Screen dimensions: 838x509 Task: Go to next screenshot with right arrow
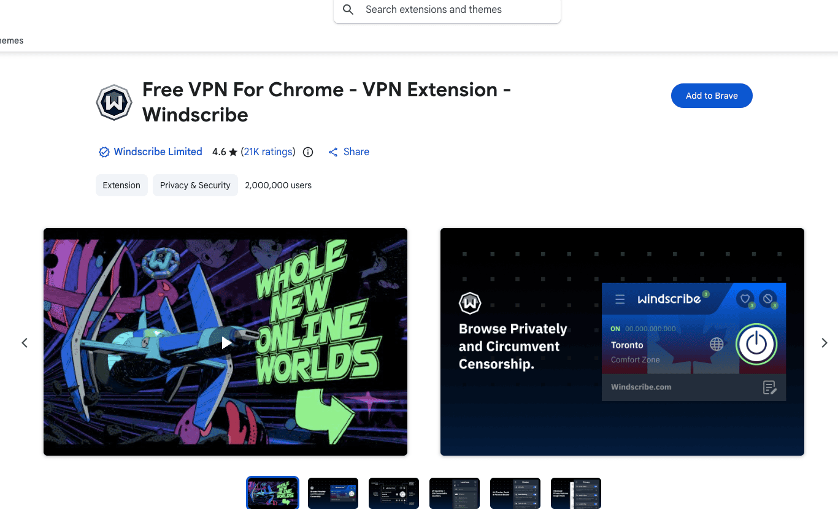pos(825,343)
